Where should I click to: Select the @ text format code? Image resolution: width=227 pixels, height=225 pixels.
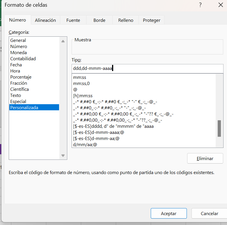point(144,90)
